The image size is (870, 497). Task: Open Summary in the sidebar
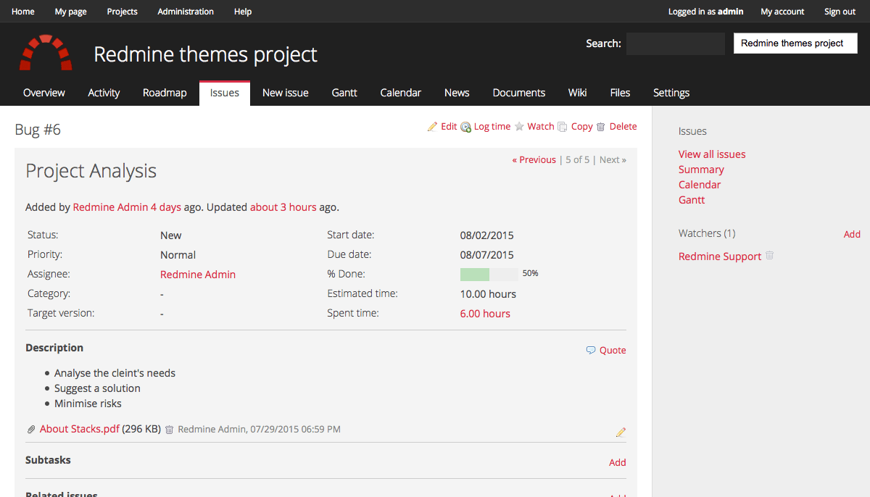[701, 170]
